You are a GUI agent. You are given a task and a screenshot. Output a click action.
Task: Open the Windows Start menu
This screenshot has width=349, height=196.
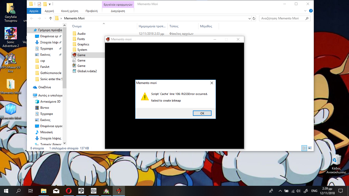pos(6,191)
